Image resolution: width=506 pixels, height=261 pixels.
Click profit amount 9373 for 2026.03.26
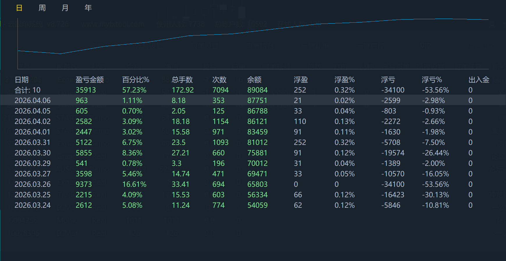[84, 184]
